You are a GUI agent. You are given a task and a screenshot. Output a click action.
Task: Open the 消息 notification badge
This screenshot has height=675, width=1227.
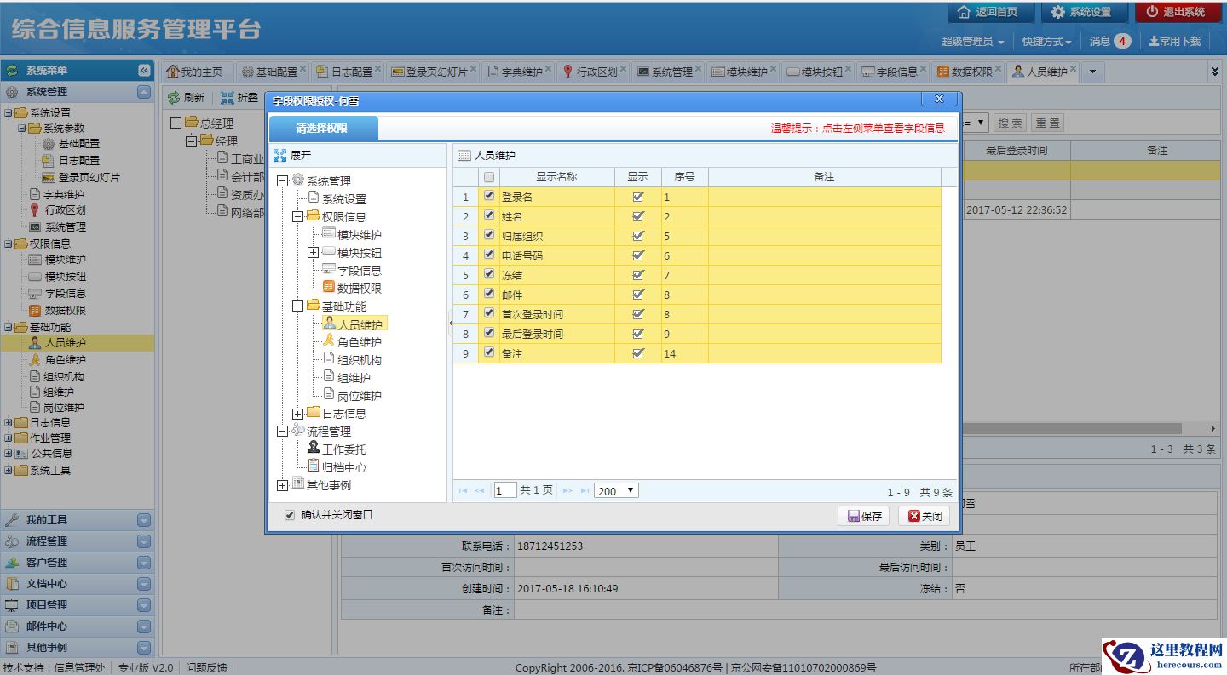[1121, 41]
